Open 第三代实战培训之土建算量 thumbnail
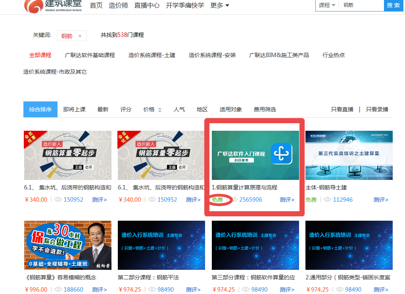The height and width of the screenshot is (294, 405). tap(349, 155)
